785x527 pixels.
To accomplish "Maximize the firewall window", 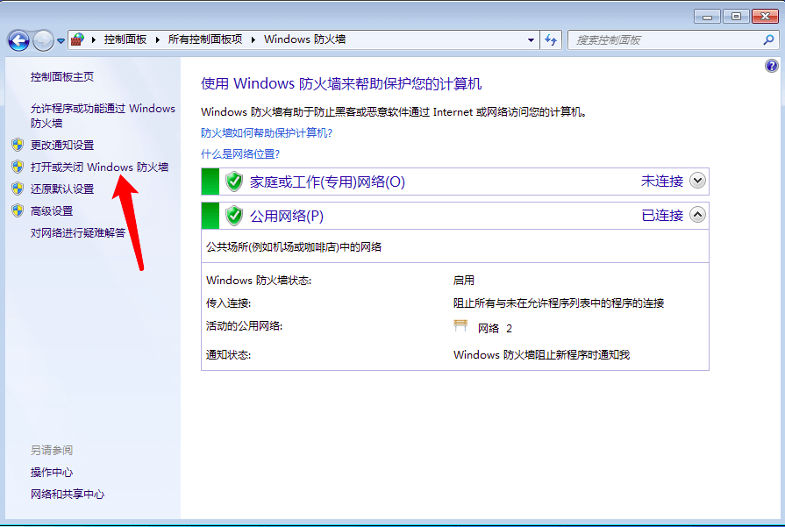I will coord(736,17).
